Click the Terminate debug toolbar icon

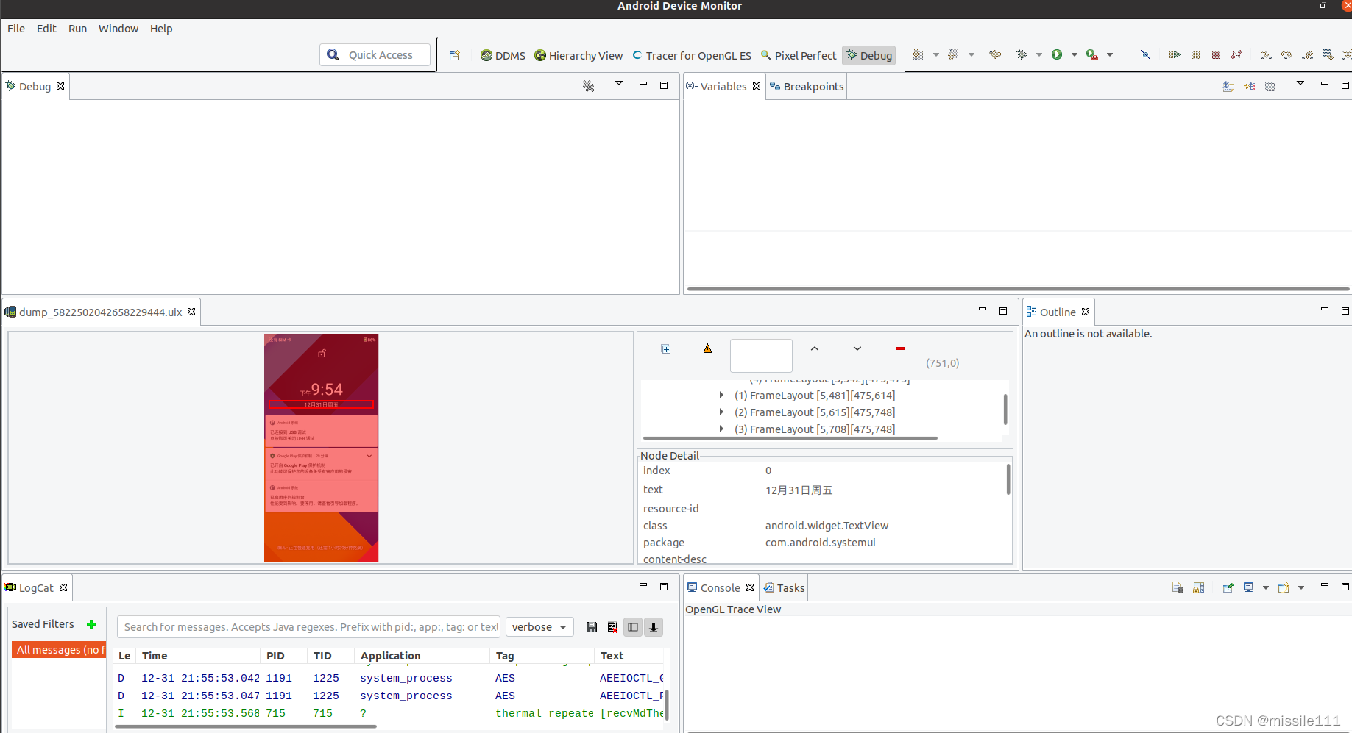pyautogui.click(x=1216, y=54)
